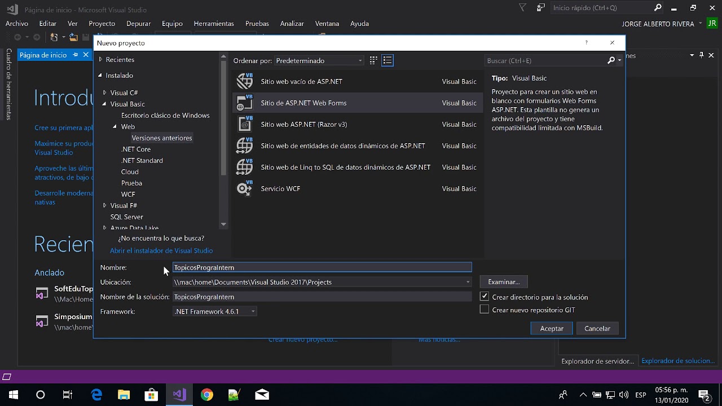Open the Proyecto menu
Screen dimensions: 722x406
point(102,24)
